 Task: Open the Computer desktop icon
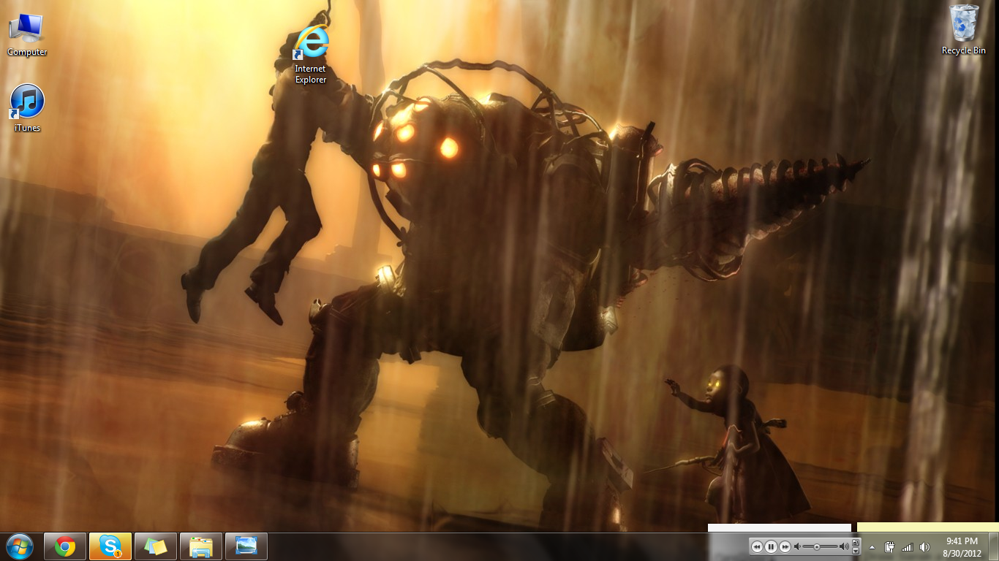[x=26, y=33]
